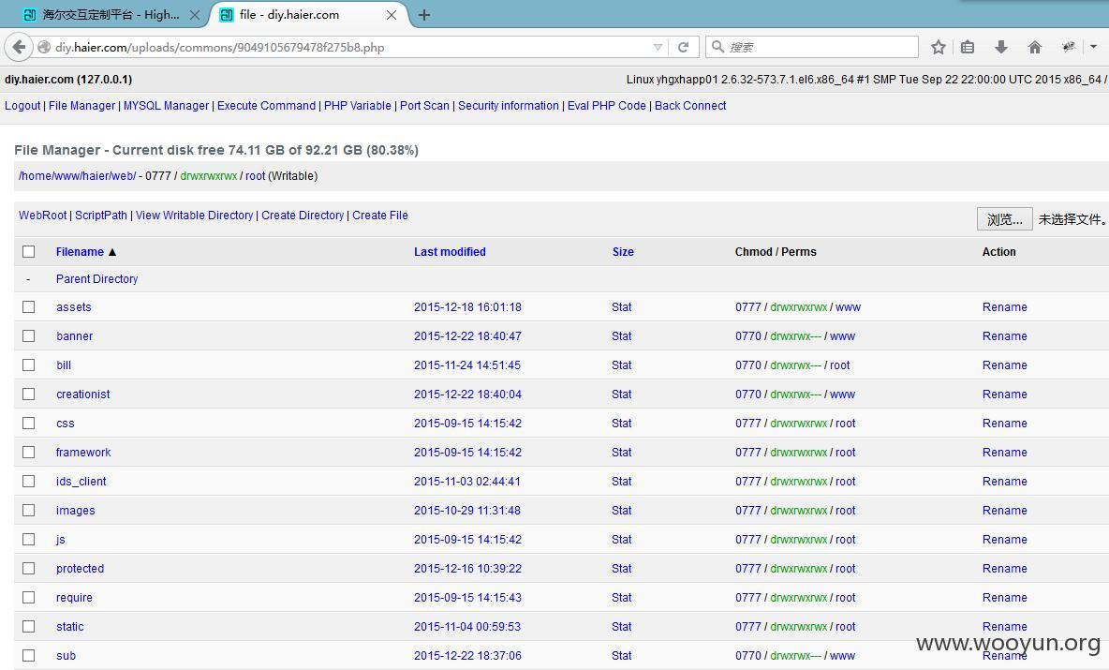Open Back Connect menu item
The height and width of the screenshot is (670, 1109).
pos(690,105)
